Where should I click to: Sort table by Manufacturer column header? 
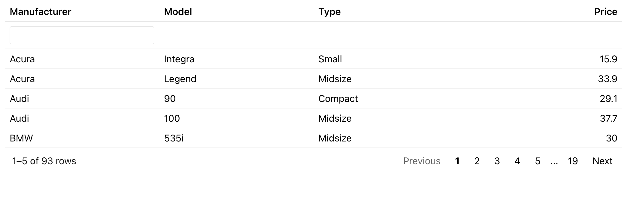(x=41, y=12)
